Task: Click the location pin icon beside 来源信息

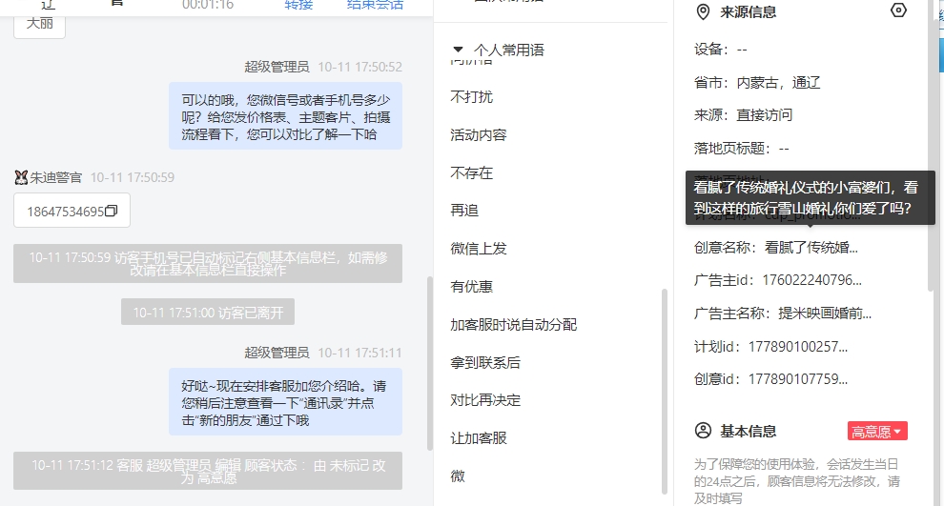Action: [703, 12]
